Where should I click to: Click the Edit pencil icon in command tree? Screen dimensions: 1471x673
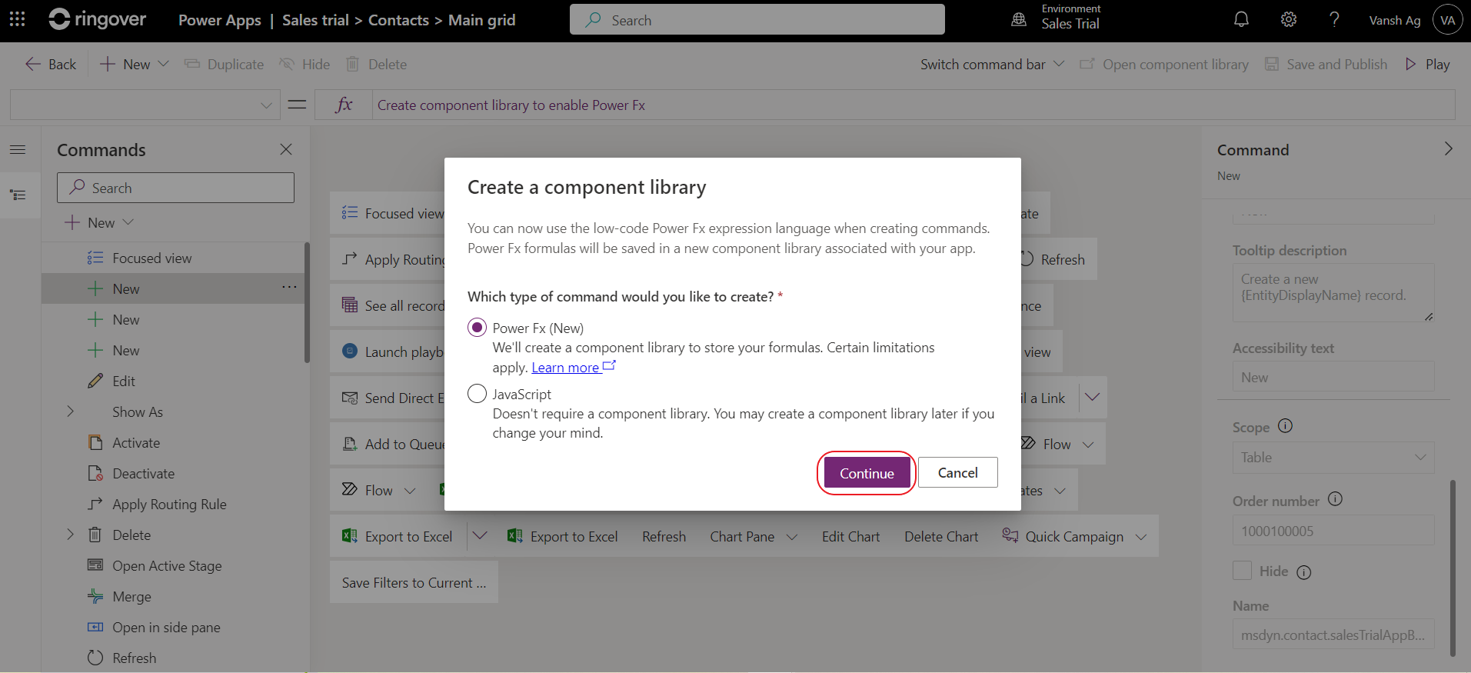(x=95, y=381)
